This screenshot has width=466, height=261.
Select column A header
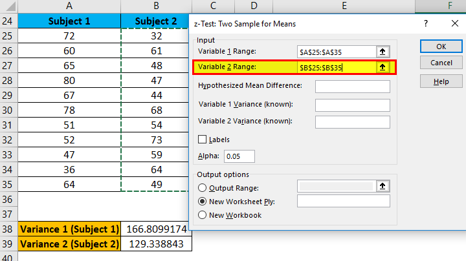[69, 6]
